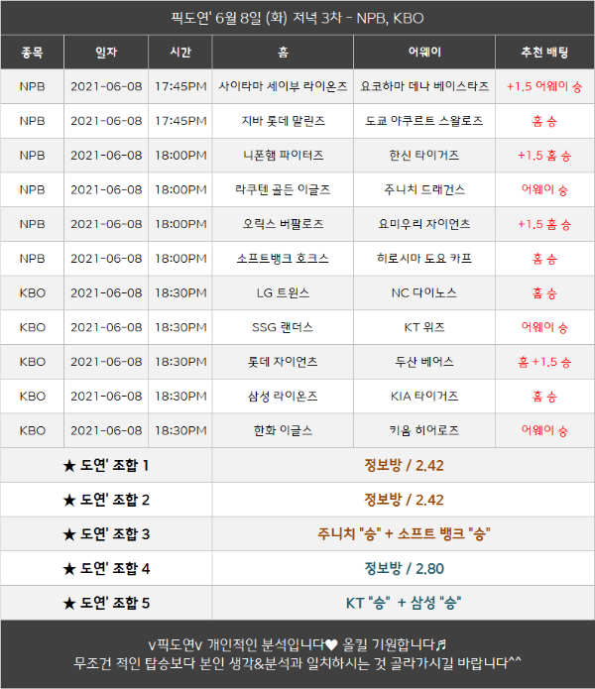595x689 pixels.
Task: Click '2021-06-08' in the 소프트뱅크 호크스 row
Action: pos(106,259)
